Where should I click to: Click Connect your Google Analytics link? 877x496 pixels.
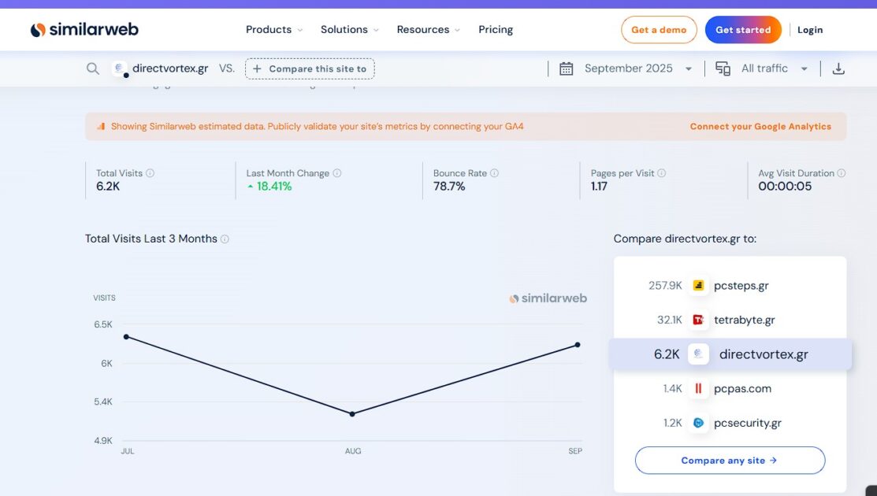coord(760,126)
